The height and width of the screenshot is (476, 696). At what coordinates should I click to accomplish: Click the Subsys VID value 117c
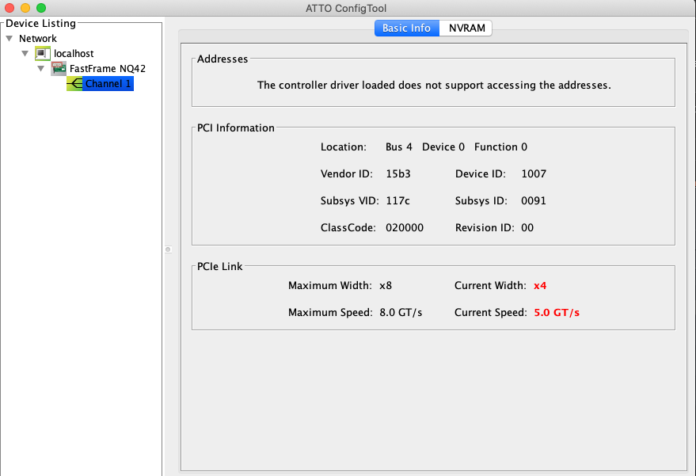point(397,200)
